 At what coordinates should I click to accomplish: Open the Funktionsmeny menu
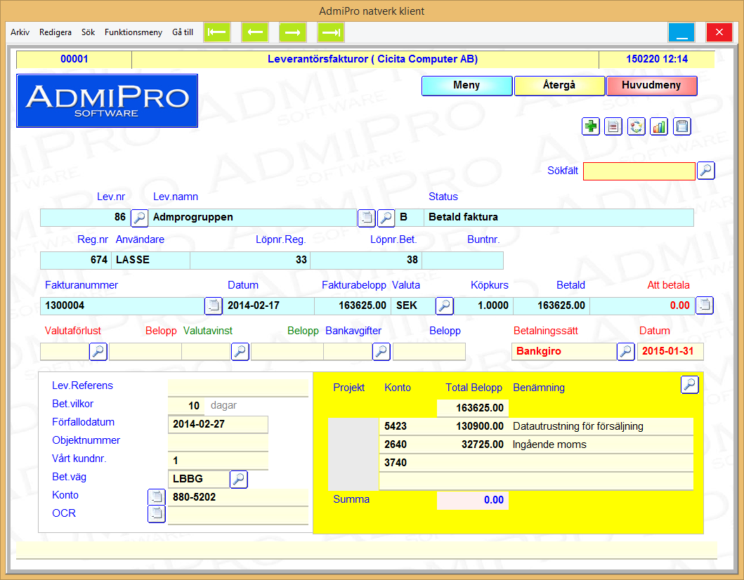click(133, 32)
